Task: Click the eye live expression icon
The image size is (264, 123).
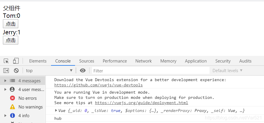Action: coord(83,70)
